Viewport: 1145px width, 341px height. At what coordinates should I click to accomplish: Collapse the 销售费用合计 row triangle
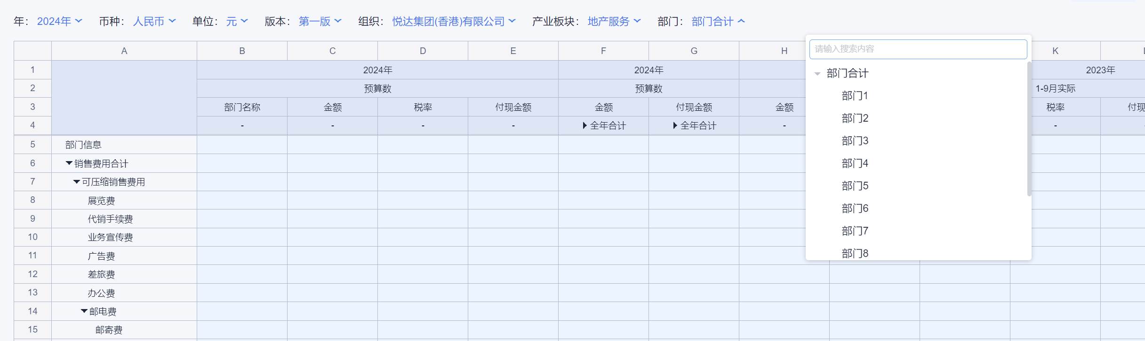coord(69,163)
